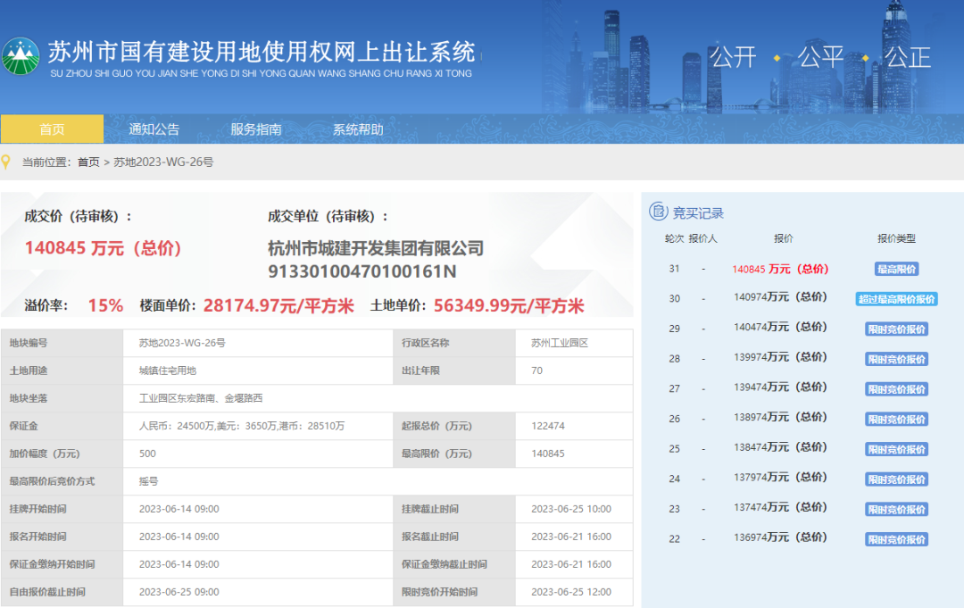Click 限时竞价报价 tag in round 29

(x=896, y=329)
